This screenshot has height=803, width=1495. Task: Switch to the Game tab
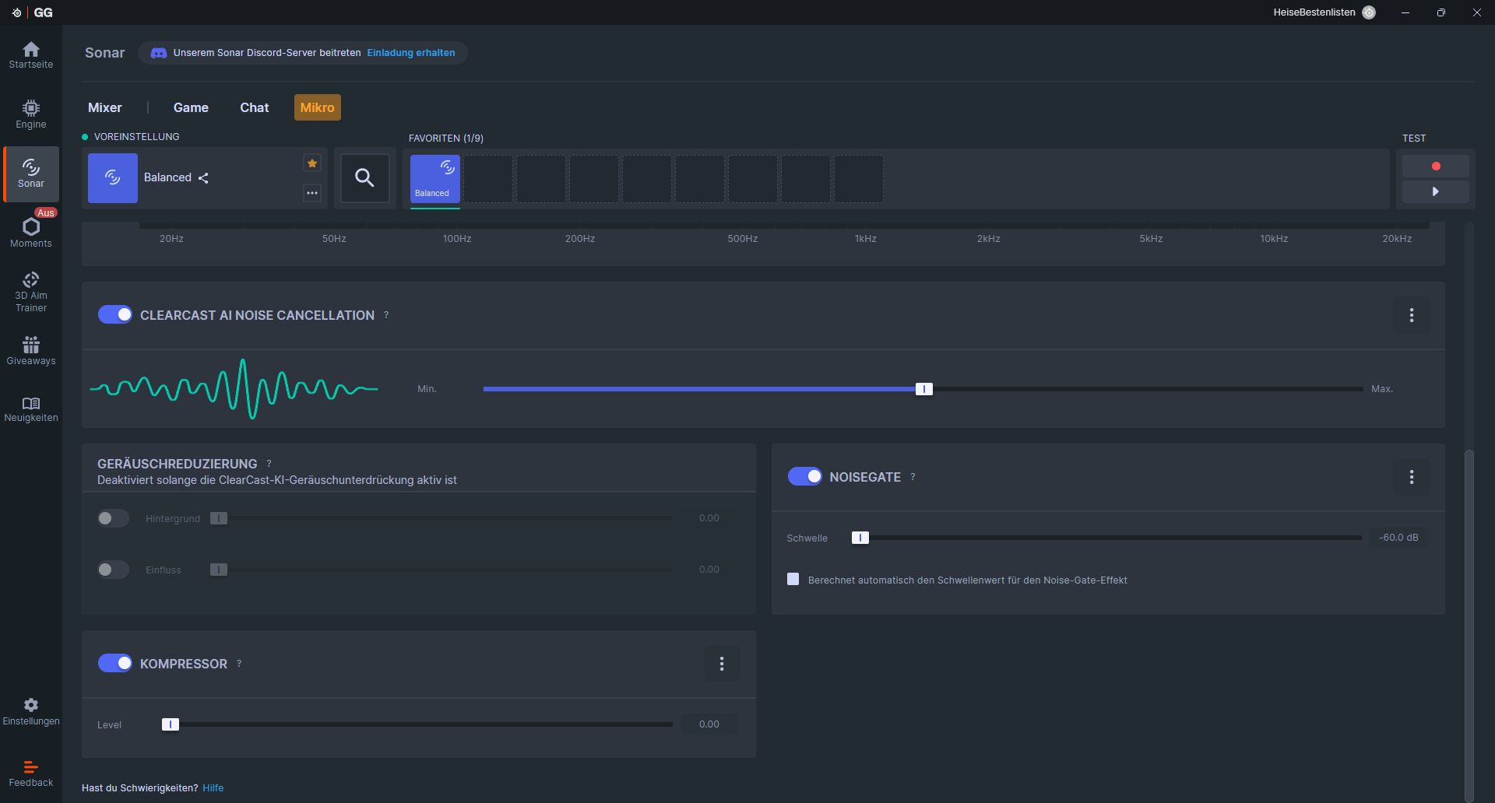pos(191,107)
